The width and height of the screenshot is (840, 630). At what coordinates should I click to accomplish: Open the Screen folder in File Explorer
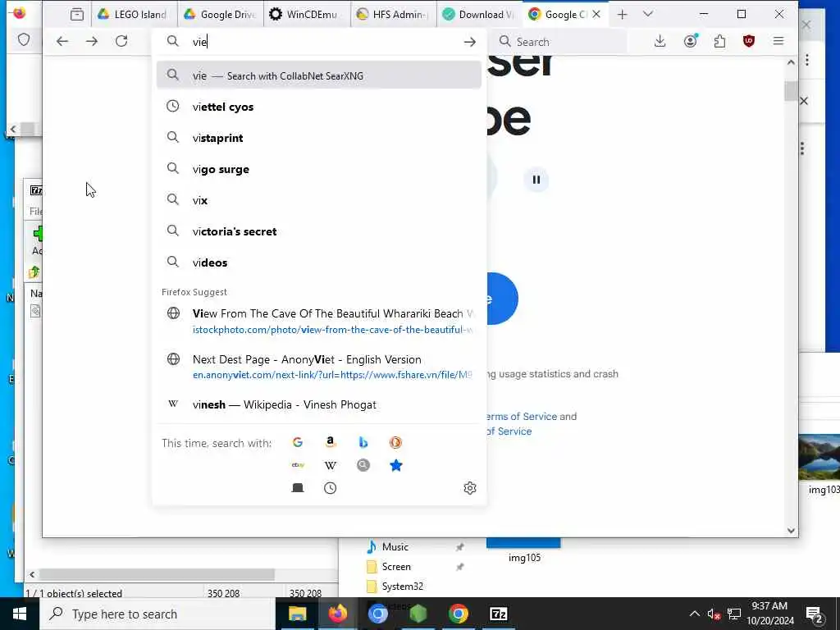(396, 567)
